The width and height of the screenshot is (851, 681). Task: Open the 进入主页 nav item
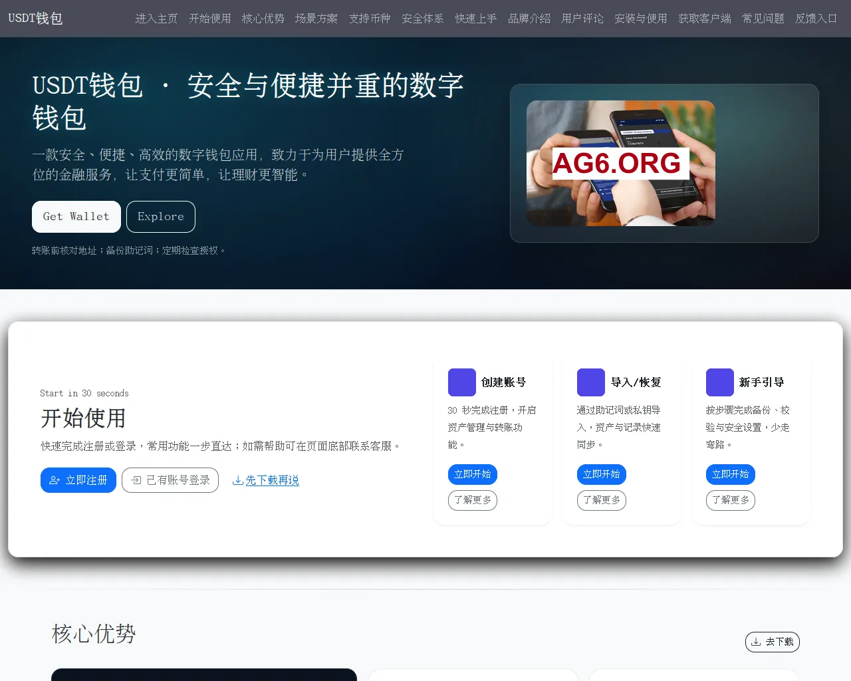pos(157,19)
